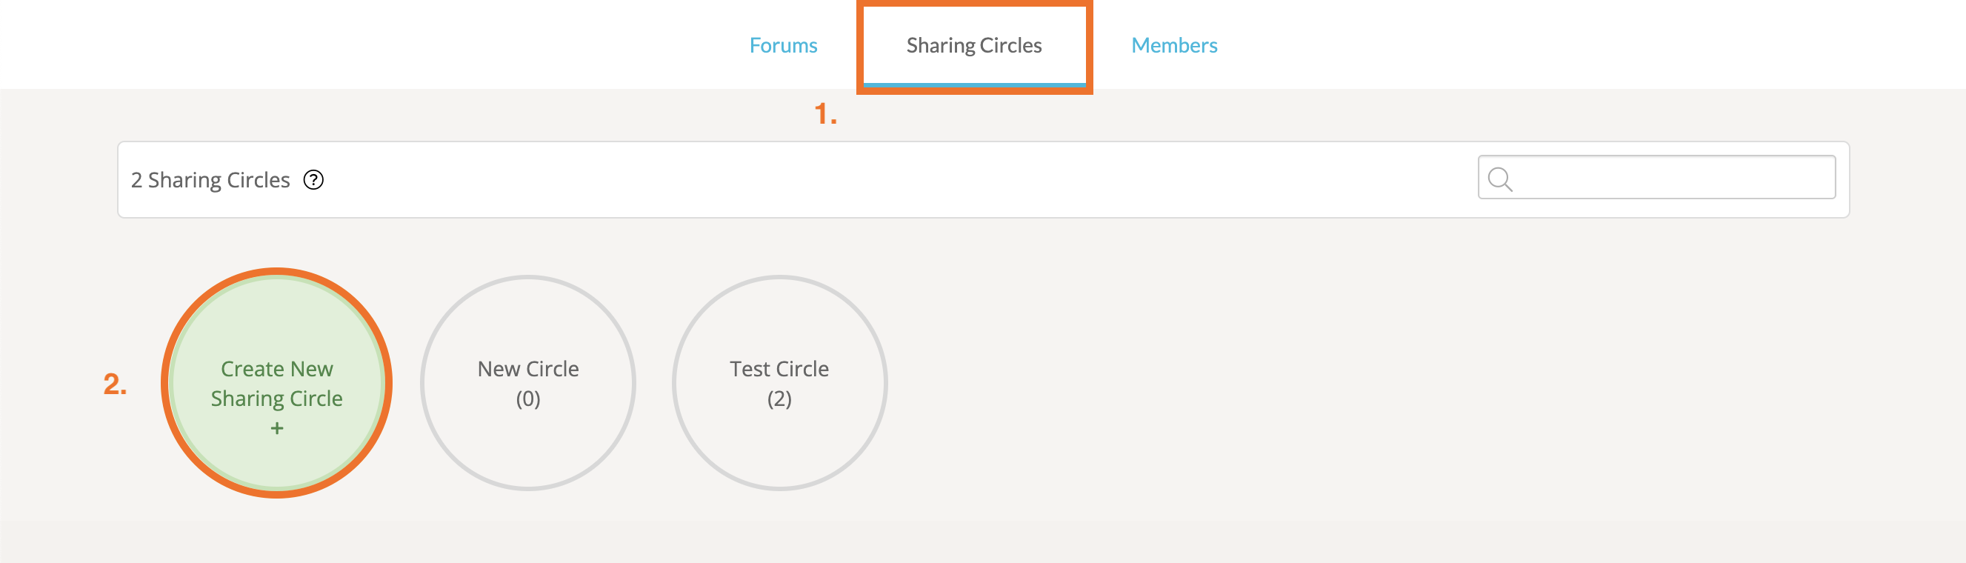Click the orange step number 2 annotation
The height and width of the screenshot is (563, 1966).
(x=115, y=384)
